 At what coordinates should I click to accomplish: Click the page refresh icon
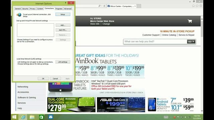click(104, 6)
